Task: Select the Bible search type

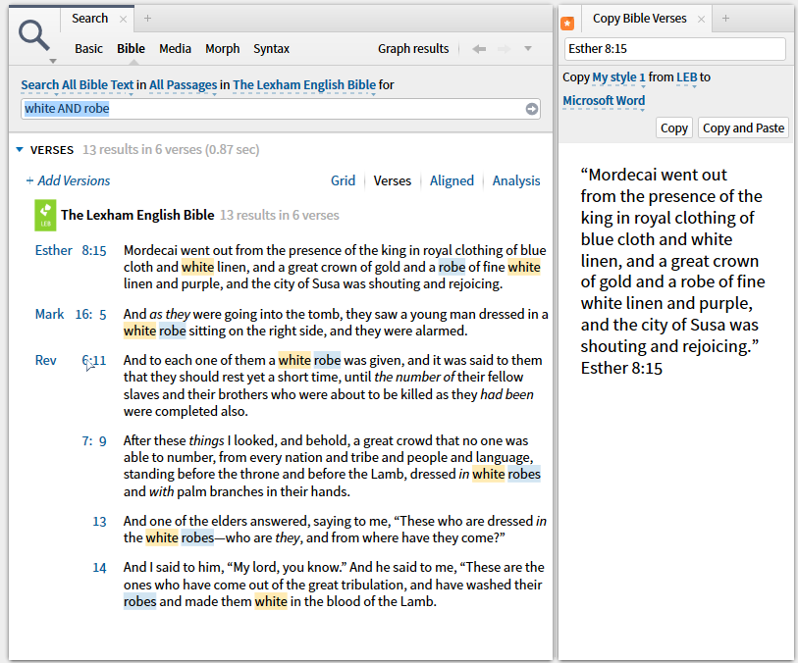Action: pyautogui.click(x=131, y=49)
